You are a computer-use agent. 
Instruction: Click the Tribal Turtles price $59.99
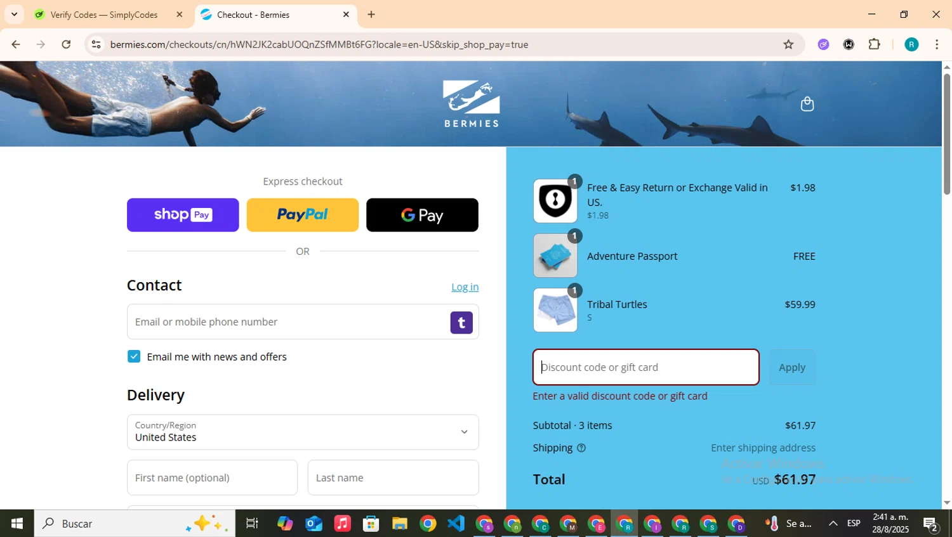[800, 304]
